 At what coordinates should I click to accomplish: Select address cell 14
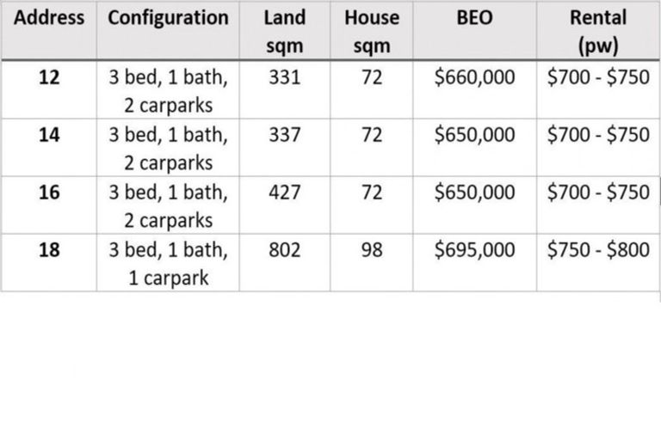49,136
